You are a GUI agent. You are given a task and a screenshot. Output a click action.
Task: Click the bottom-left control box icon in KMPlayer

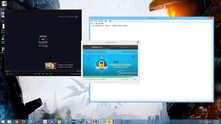[7, 74]
